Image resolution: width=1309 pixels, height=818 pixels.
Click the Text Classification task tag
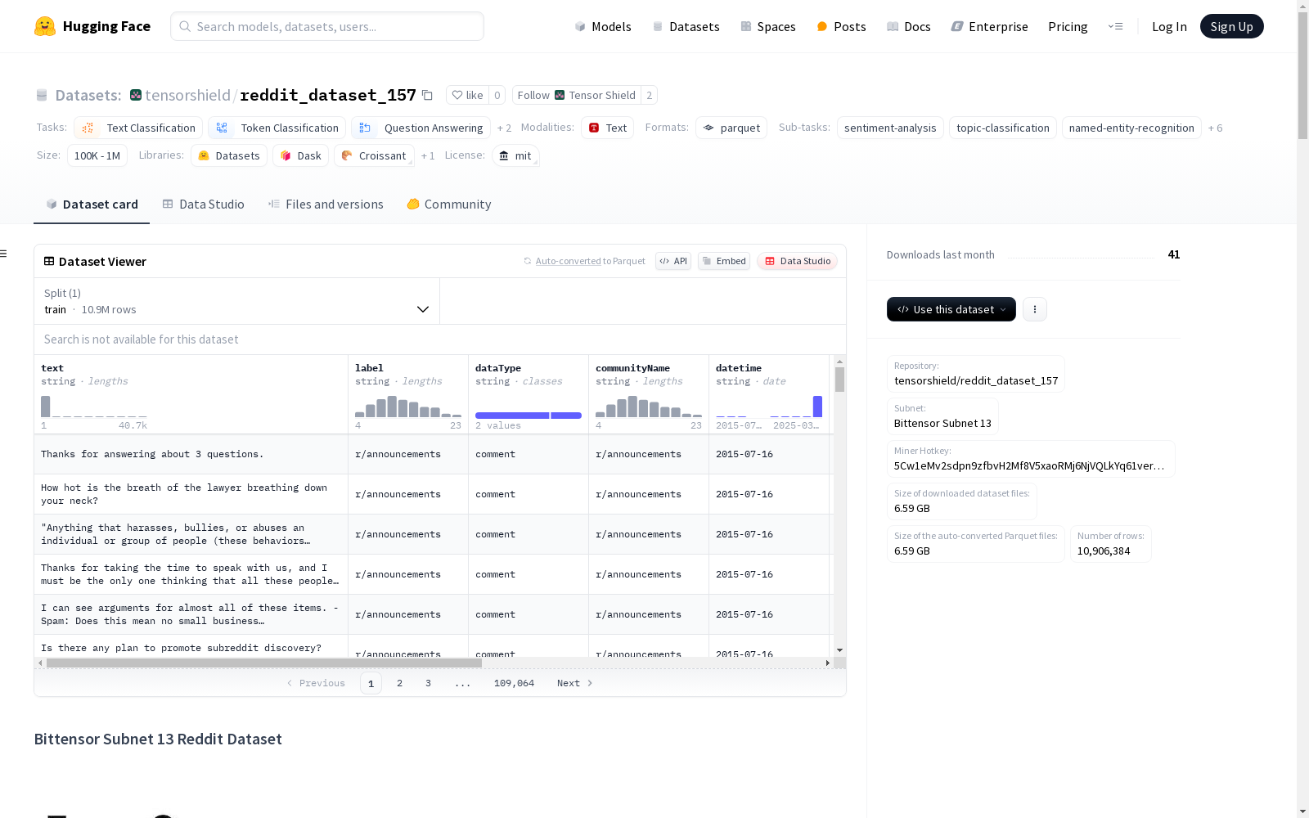pos(138,128)
